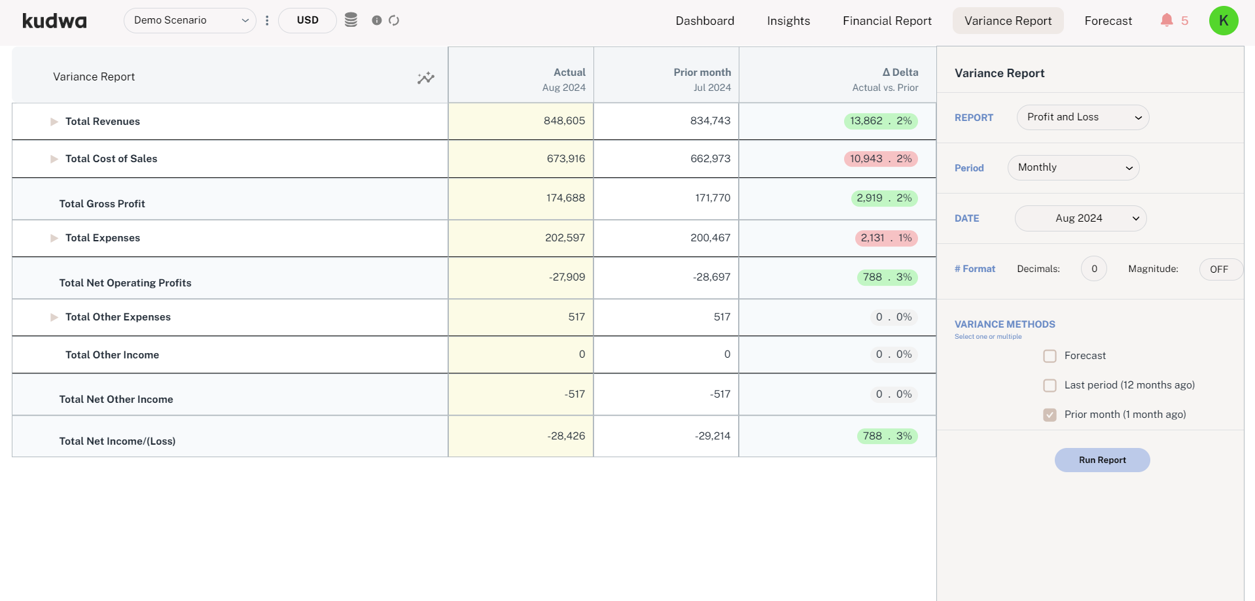The height and width of the screenshot is (601, 1255).
Task: Expand the Total Revenues row
Action: tap(54, 122)
